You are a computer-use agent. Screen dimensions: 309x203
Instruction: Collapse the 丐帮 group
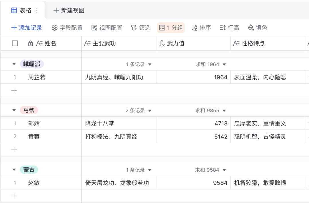pos(14,110)
